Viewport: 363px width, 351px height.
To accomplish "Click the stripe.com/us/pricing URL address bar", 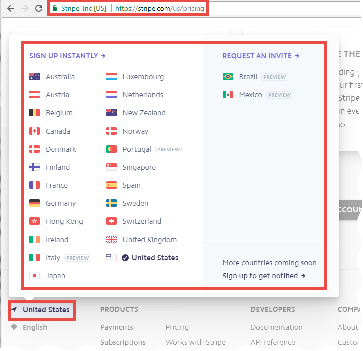I will [159, 9].
